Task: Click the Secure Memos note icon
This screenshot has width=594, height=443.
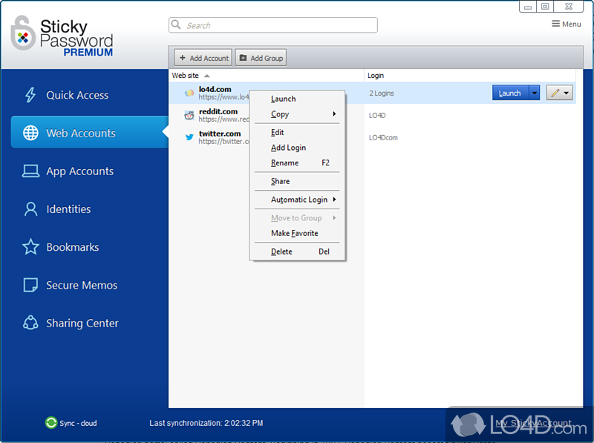Action: pos(30,285)
